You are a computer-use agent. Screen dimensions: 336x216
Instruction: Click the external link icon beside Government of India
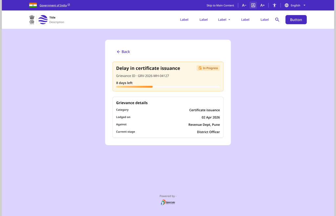click(x=69, y=5)
